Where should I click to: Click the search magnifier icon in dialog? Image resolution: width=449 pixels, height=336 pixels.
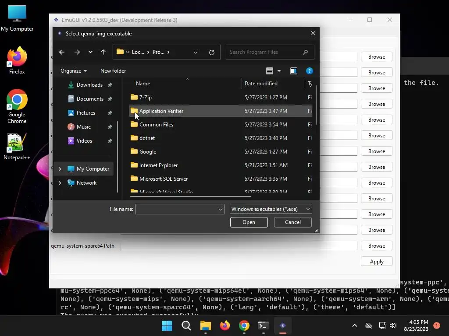pyautogui.click(x=305, y=52)
